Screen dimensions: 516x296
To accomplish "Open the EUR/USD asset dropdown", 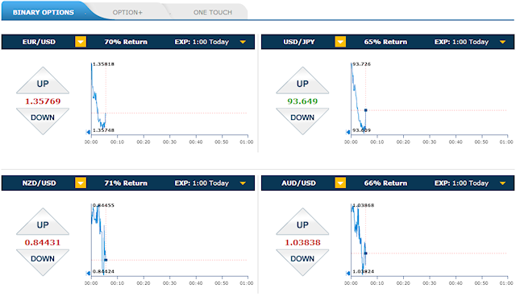I will tap(81, 42).
